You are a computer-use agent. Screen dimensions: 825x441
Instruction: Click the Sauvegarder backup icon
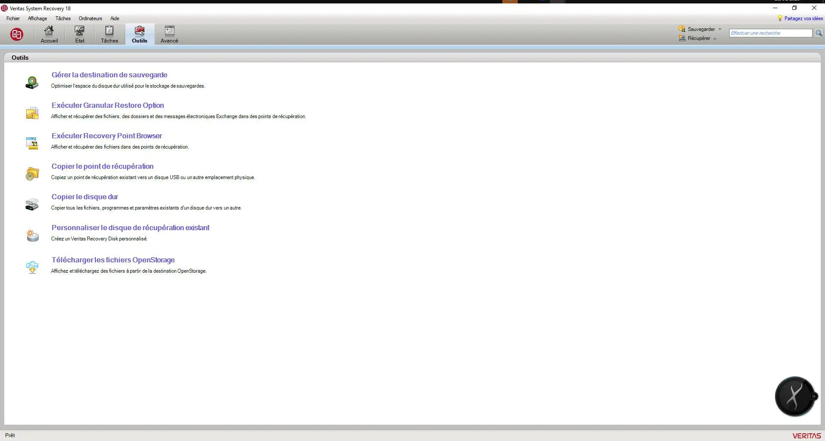point(682,29)
